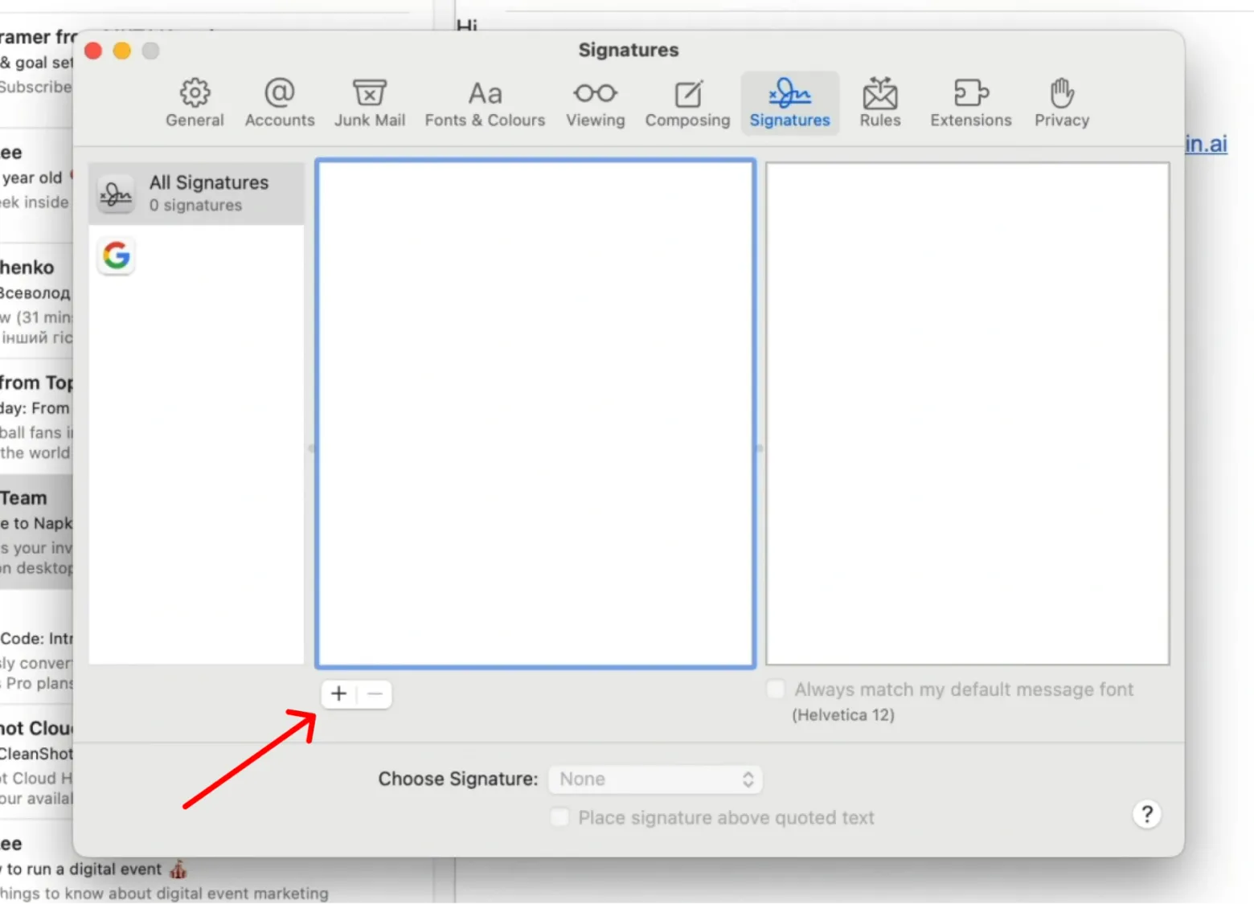
Task: Open the Extensions preferences pane
Action: point(971,103)
